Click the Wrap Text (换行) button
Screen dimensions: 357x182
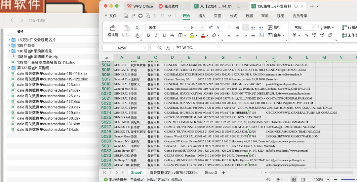click(x=274, y=27)
